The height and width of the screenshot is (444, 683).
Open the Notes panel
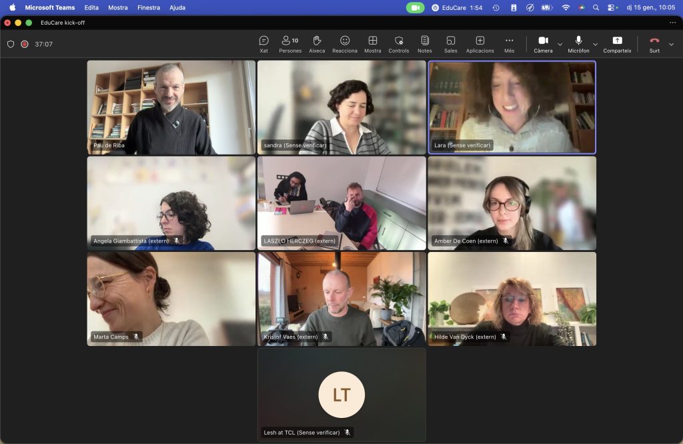(x=425, y=44)
